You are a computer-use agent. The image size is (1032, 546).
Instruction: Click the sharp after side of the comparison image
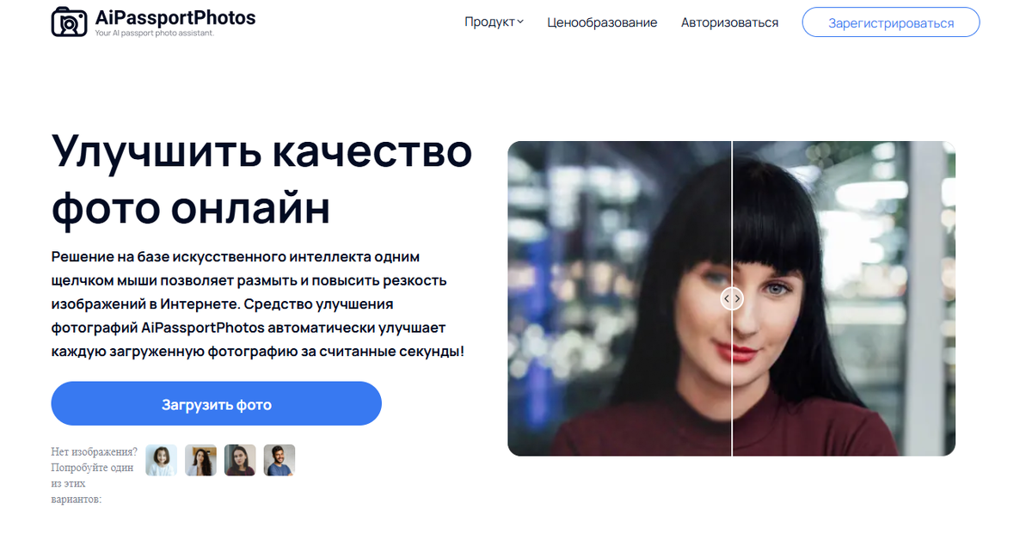pyautogui.click(x=844, y=298)
